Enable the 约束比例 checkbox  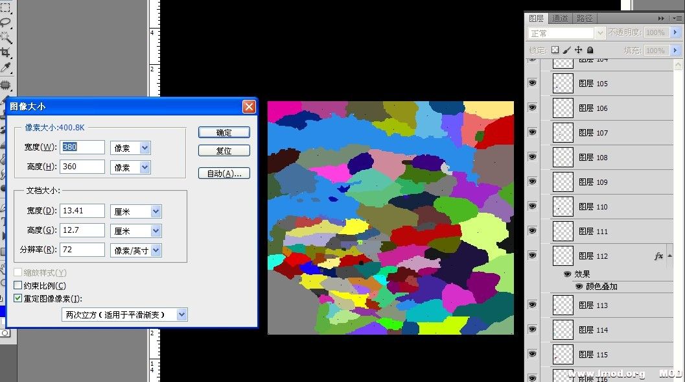tap(18, 285)
